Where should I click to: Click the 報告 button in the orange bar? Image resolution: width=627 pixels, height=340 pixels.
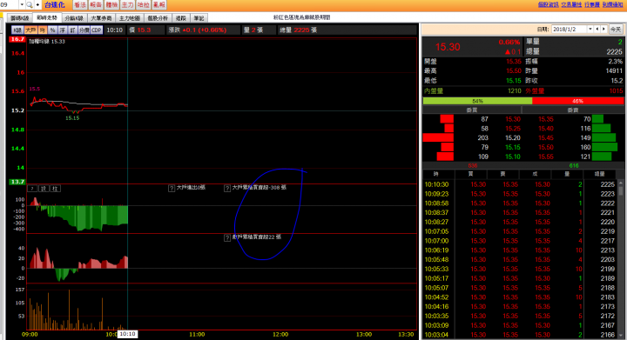(x=96, y=5)
